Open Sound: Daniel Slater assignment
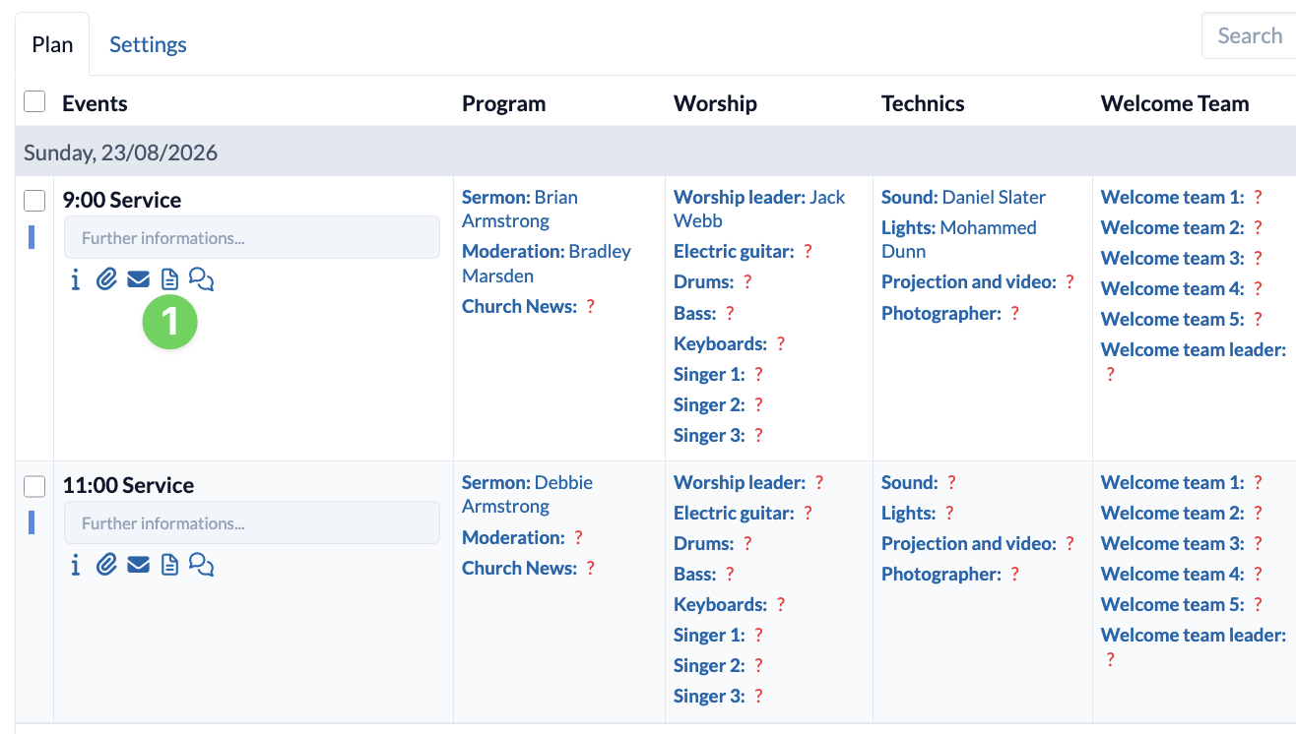 tap(963, 197)
